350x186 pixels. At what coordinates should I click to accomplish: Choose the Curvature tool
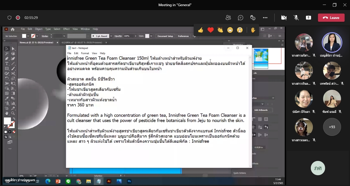(x=13, y=59)
